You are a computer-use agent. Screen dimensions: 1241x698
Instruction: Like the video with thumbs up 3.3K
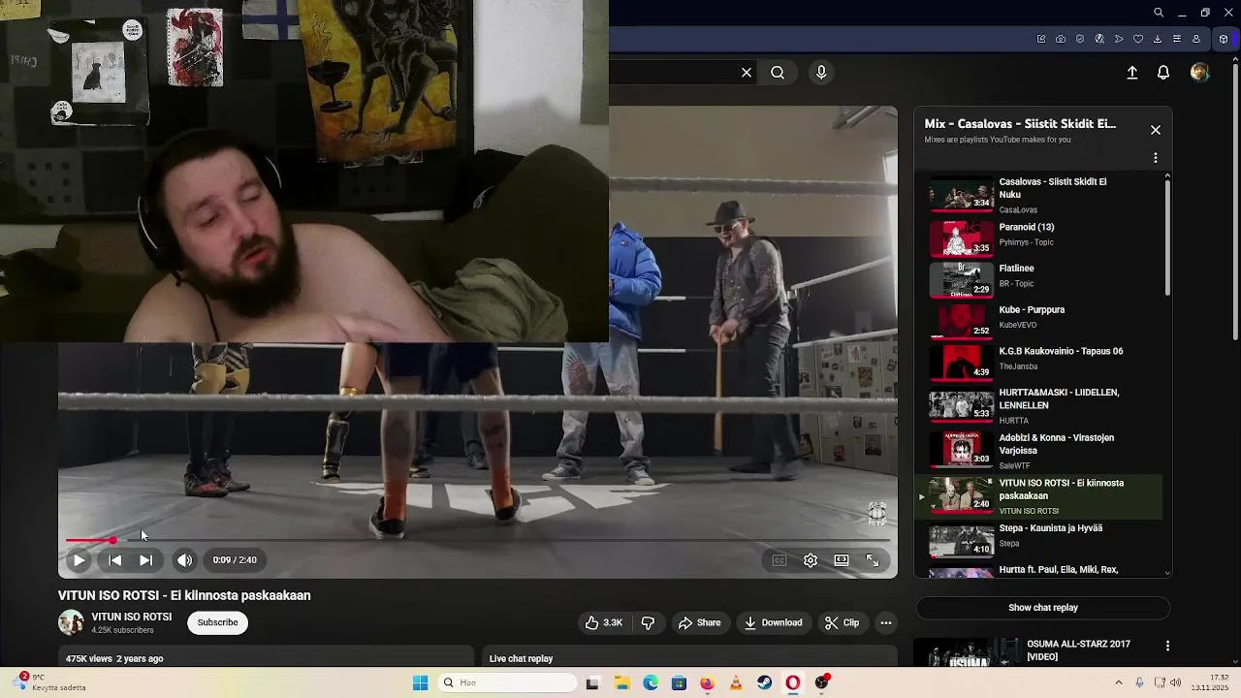click(603, 622)
